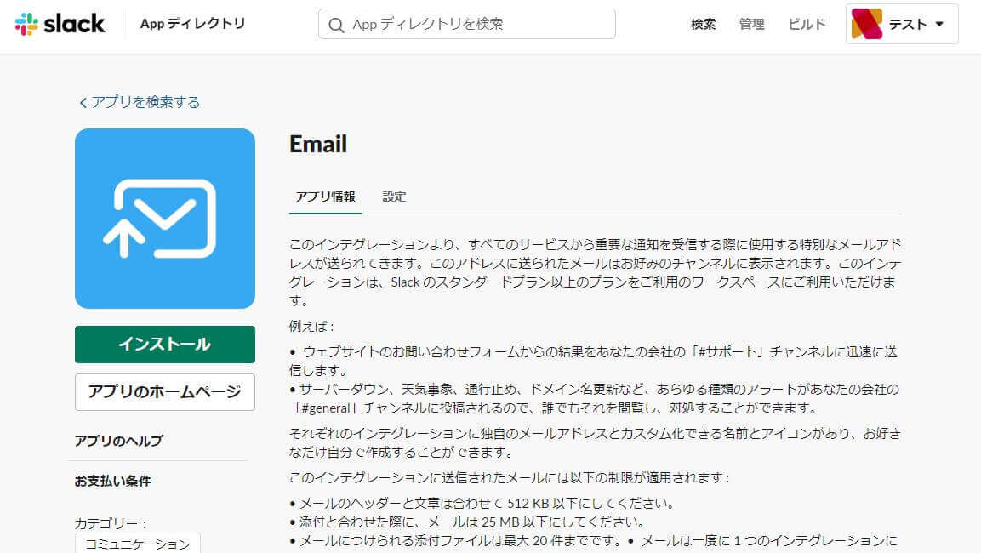
Task: Open the 管理 menu item
Action: (751, 25)
